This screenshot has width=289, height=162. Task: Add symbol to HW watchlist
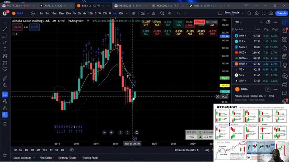261,22
